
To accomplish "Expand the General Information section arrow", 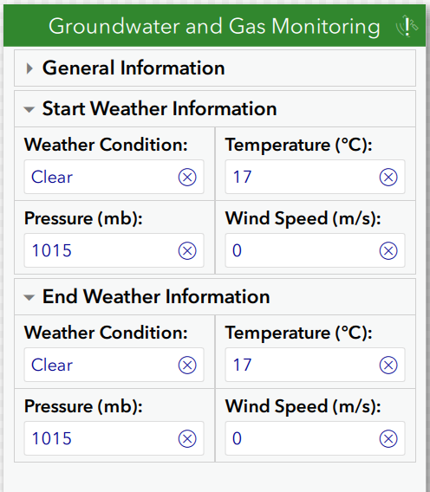I will [29, 68].
